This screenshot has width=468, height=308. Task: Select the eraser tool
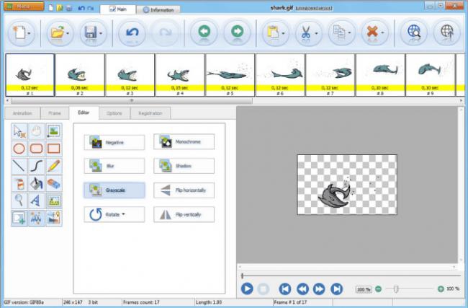pos(54,183)
